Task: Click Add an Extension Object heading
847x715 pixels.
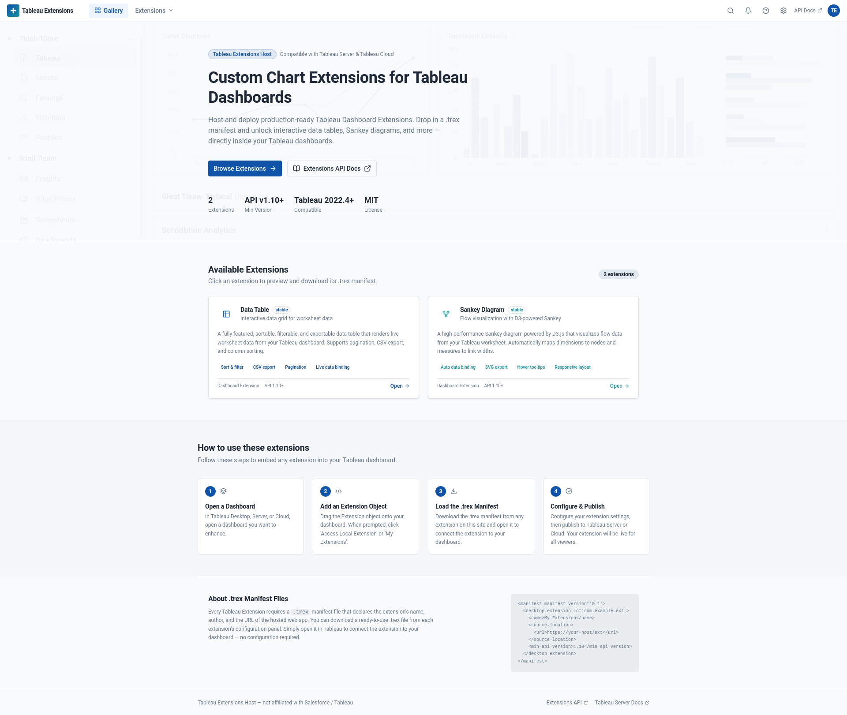Action: coord(353,506)
